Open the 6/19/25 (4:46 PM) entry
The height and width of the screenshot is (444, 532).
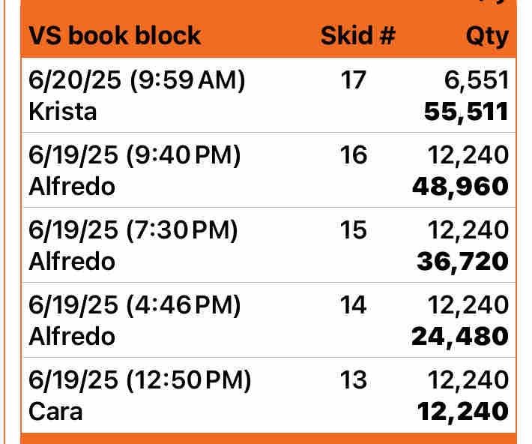point(135,305)
